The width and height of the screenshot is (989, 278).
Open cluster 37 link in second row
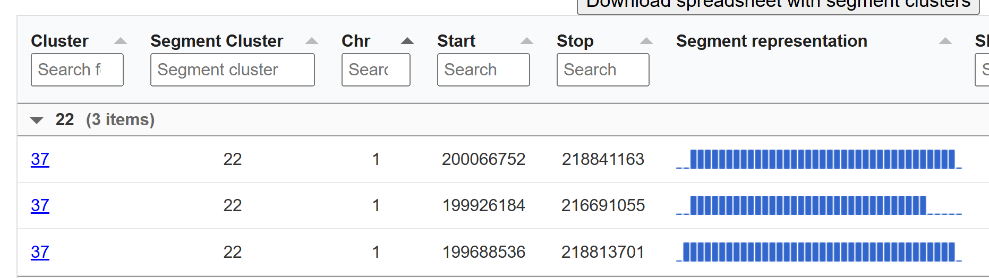(40, 205)
